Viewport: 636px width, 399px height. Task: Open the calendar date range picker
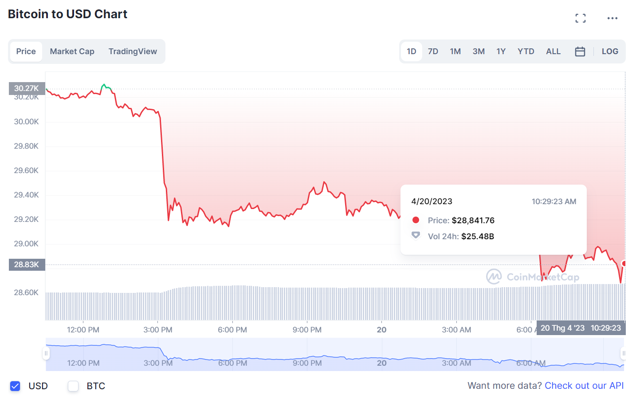click(580, 51)
